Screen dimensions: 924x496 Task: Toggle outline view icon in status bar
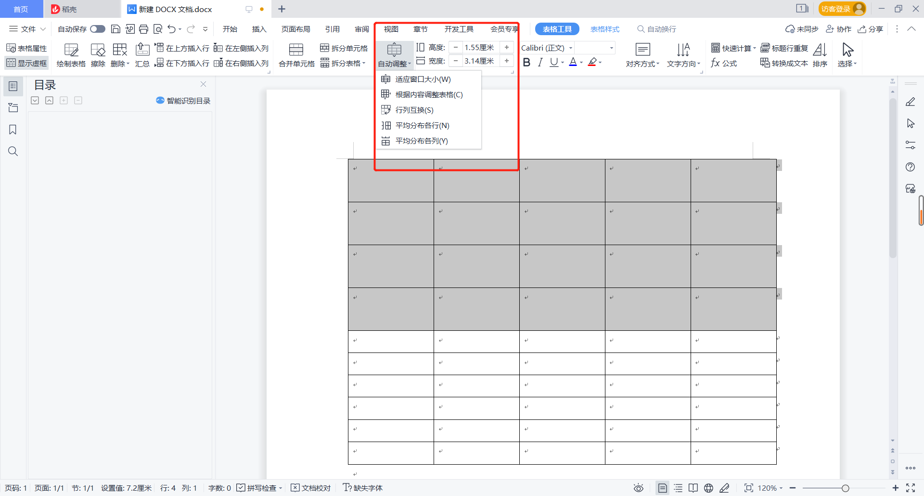[x=678, y=488]
